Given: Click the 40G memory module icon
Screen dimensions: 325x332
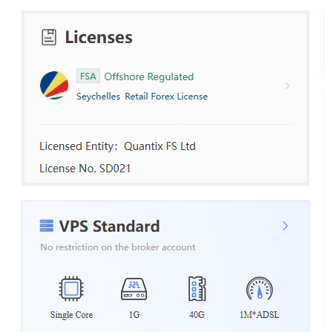Looking at the screenshot, I should (197, 289).
